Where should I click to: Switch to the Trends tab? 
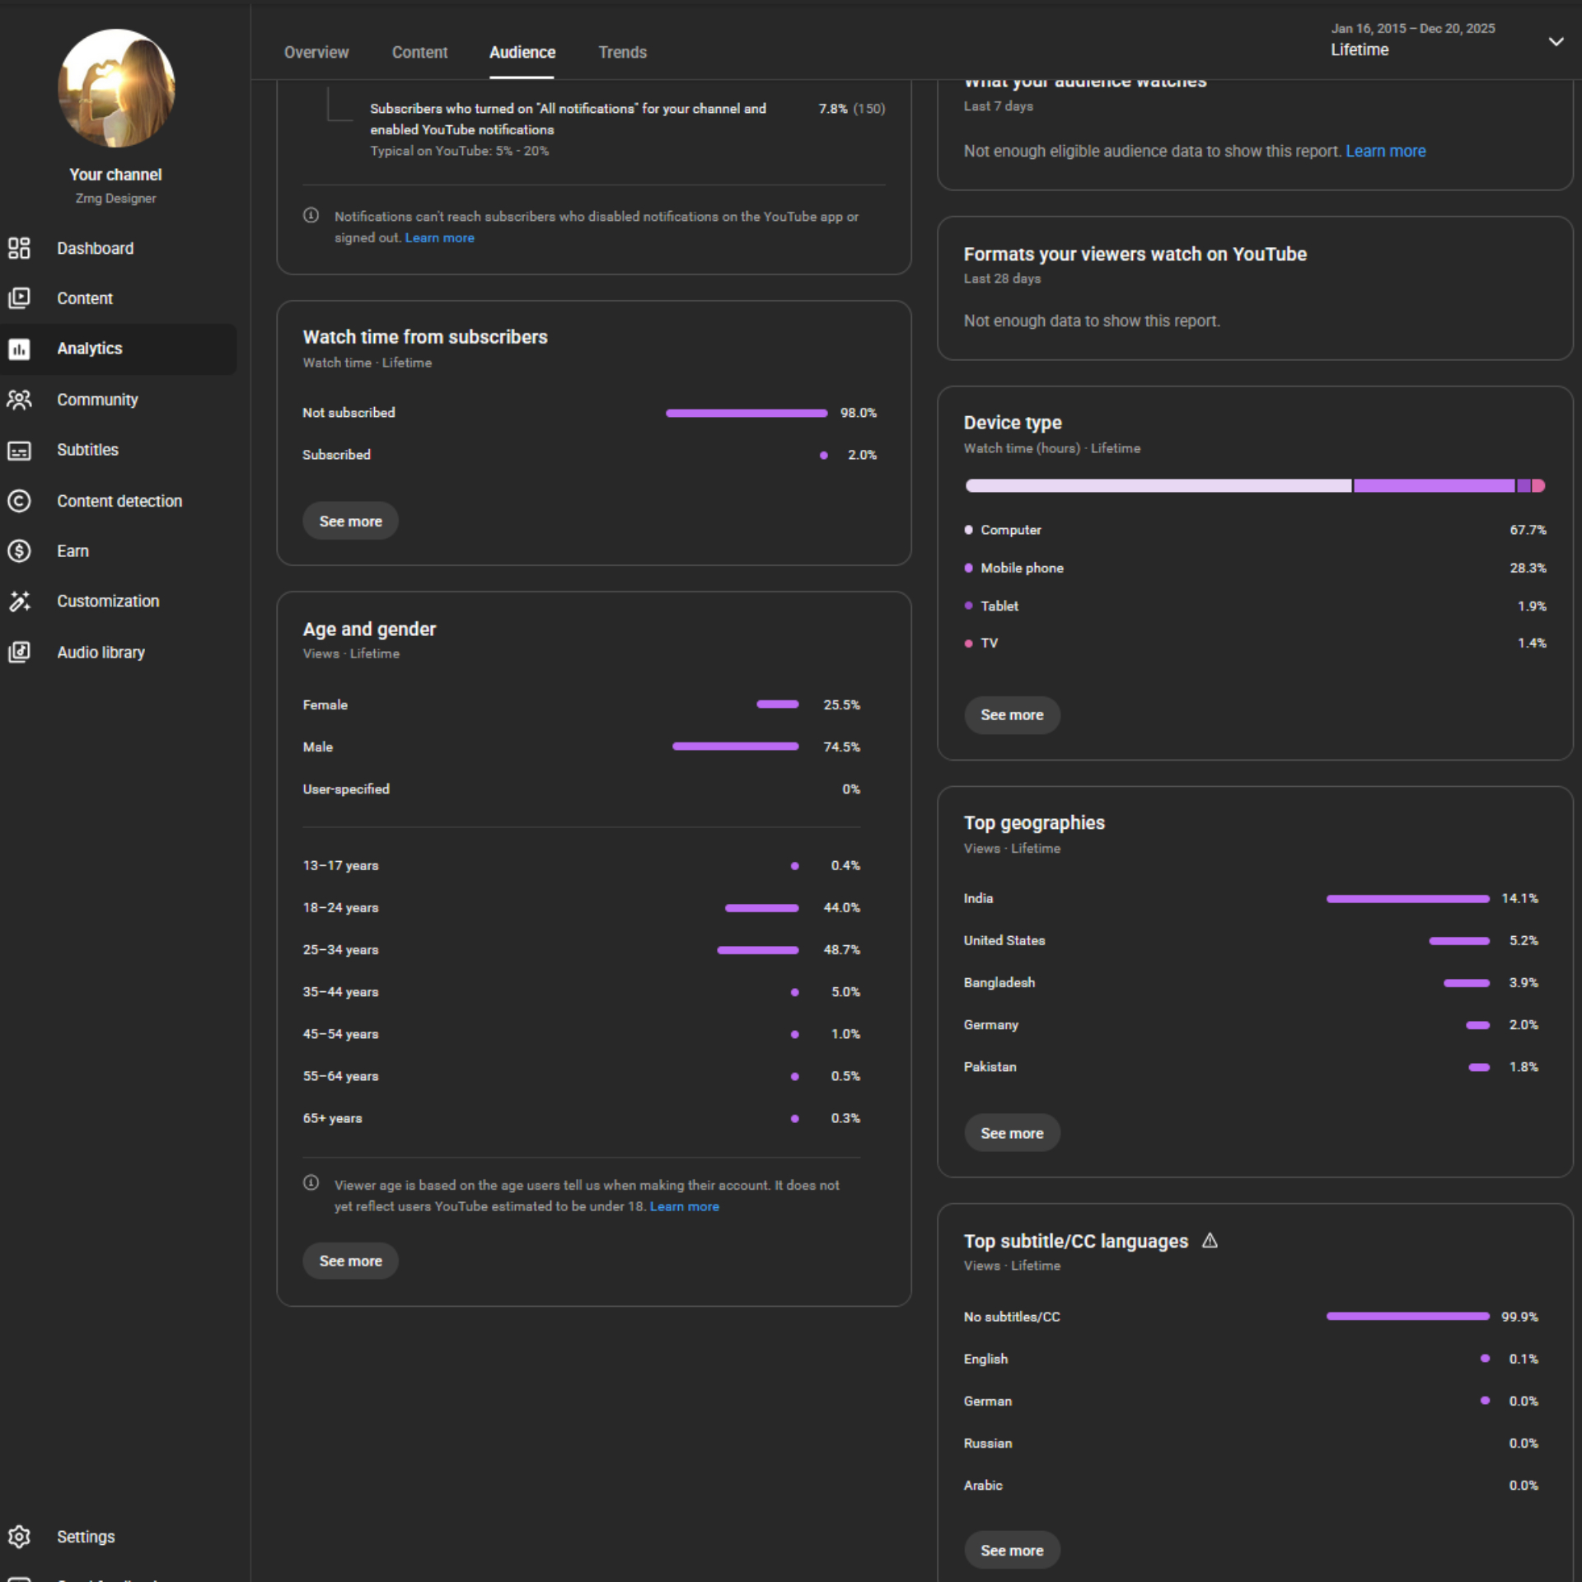click(x=622, y=52)
